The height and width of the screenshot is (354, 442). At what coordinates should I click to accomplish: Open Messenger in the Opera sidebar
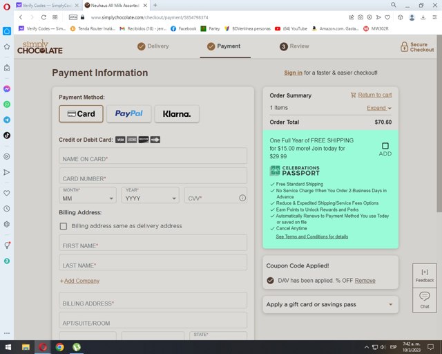[x=7, y=89]
